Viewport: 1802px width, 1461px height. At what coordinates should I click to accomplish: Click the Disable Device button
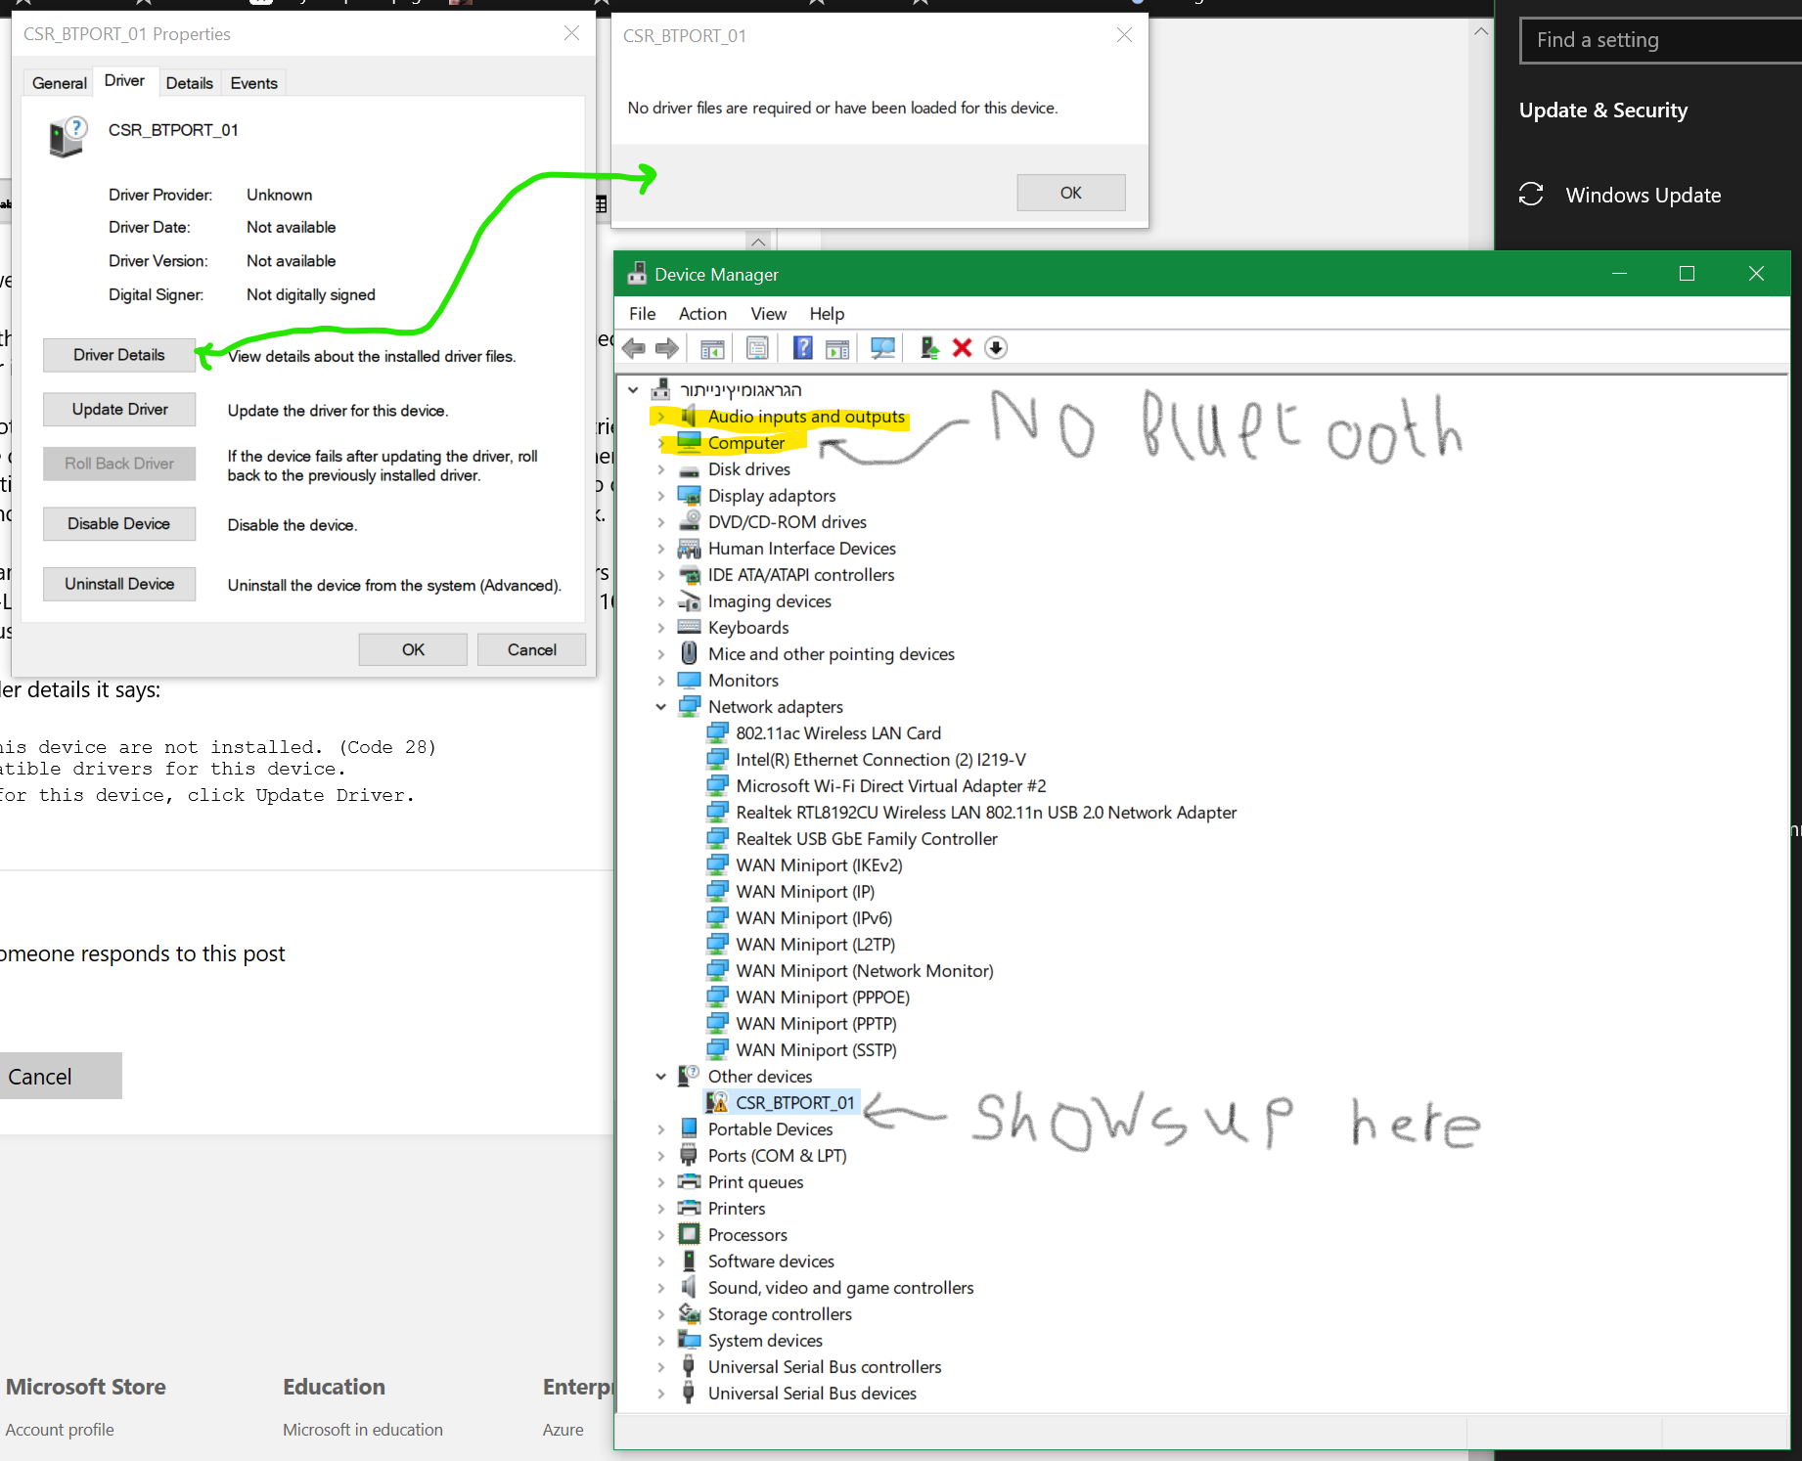(119, 523)
